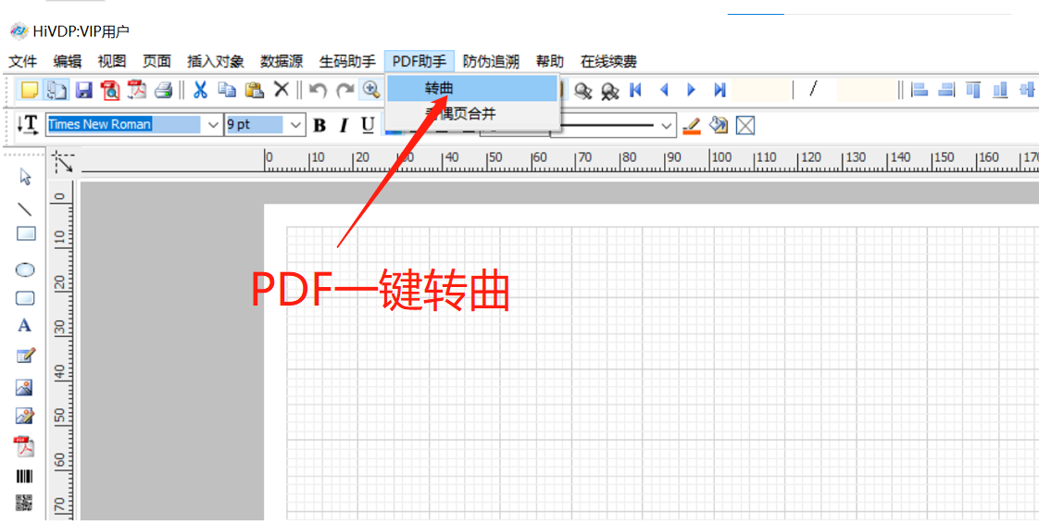
Task: Click the Zoom in magnifier icon
Action: (371, 90)
